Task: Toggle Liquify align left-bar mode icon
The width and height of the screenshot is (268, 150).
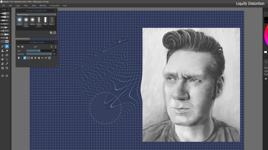Action: point(35,58)
